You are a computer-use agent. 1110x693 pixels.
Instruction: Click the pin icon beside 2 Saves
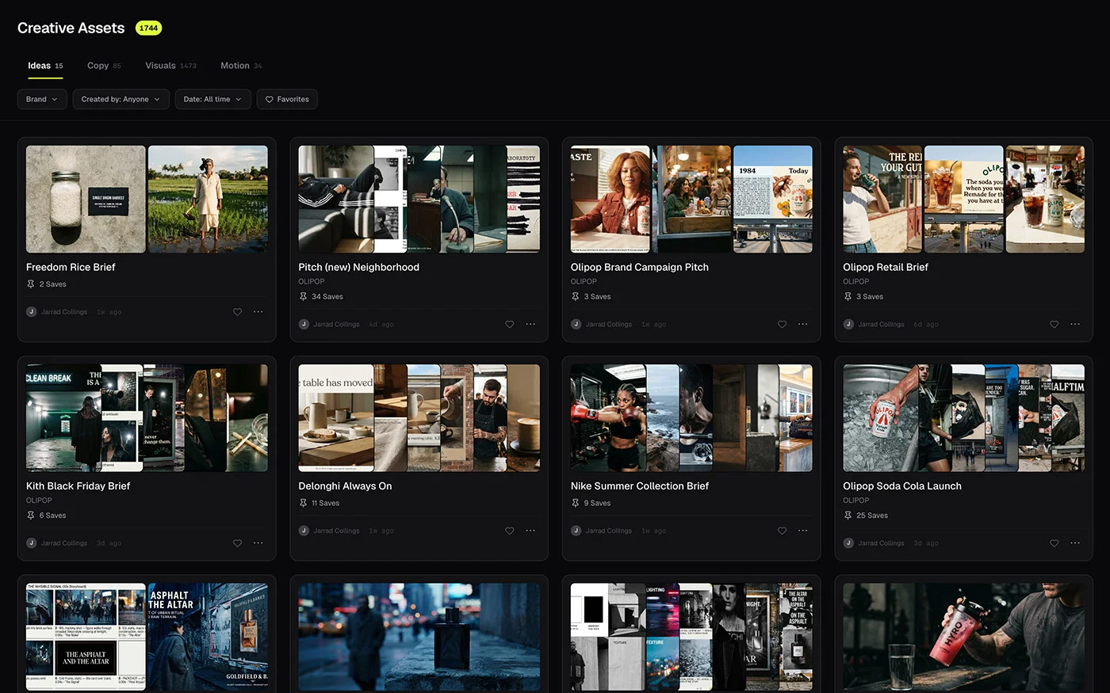tap(31, 284)
